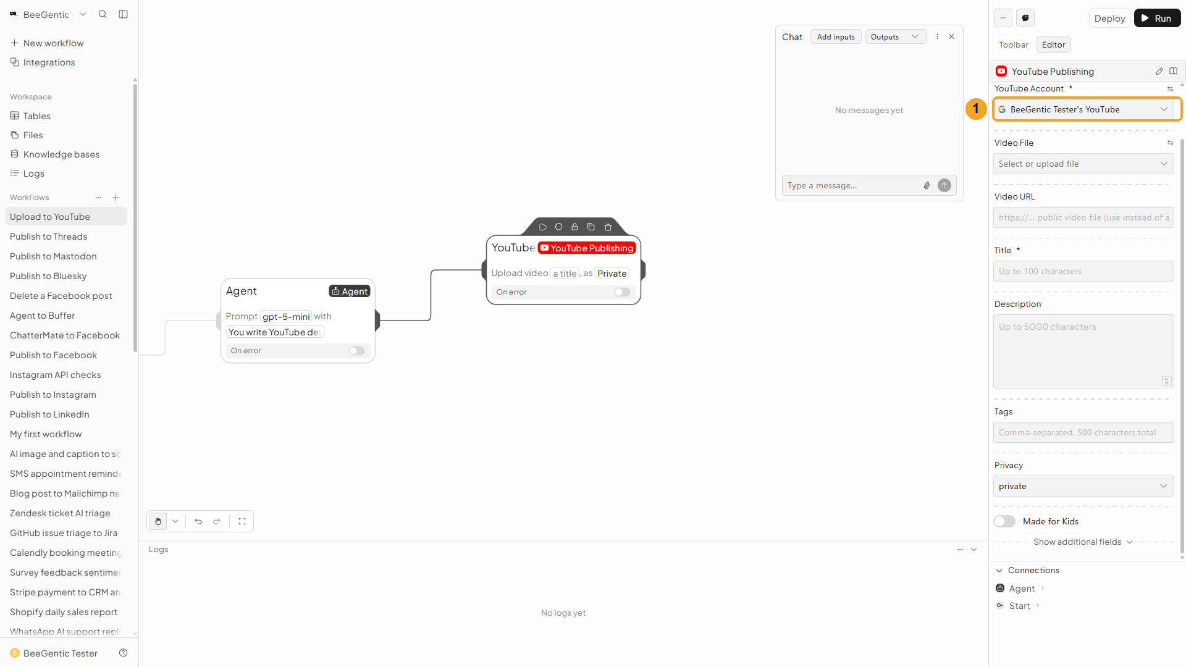The image size is (1186, 667).
Task: Switch the Video File field input mode
Action: pyautogui.click(x=1170, y=143)
